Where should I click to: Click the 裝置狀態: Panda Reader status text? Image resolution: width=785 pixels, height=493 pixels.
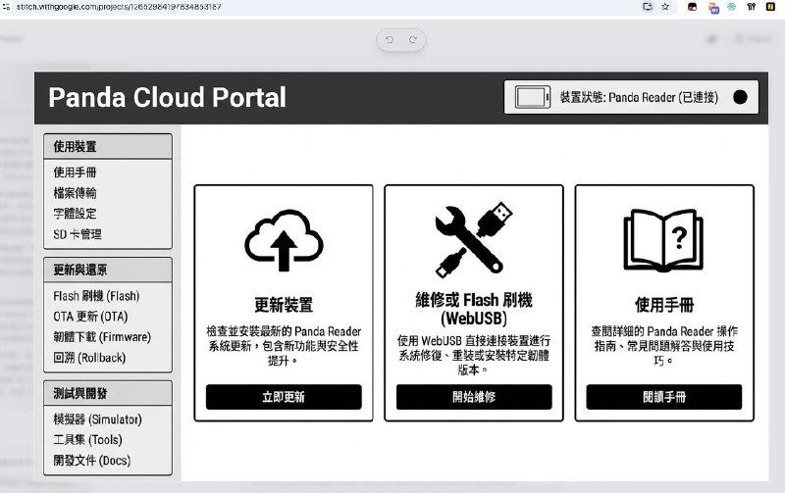639,97
